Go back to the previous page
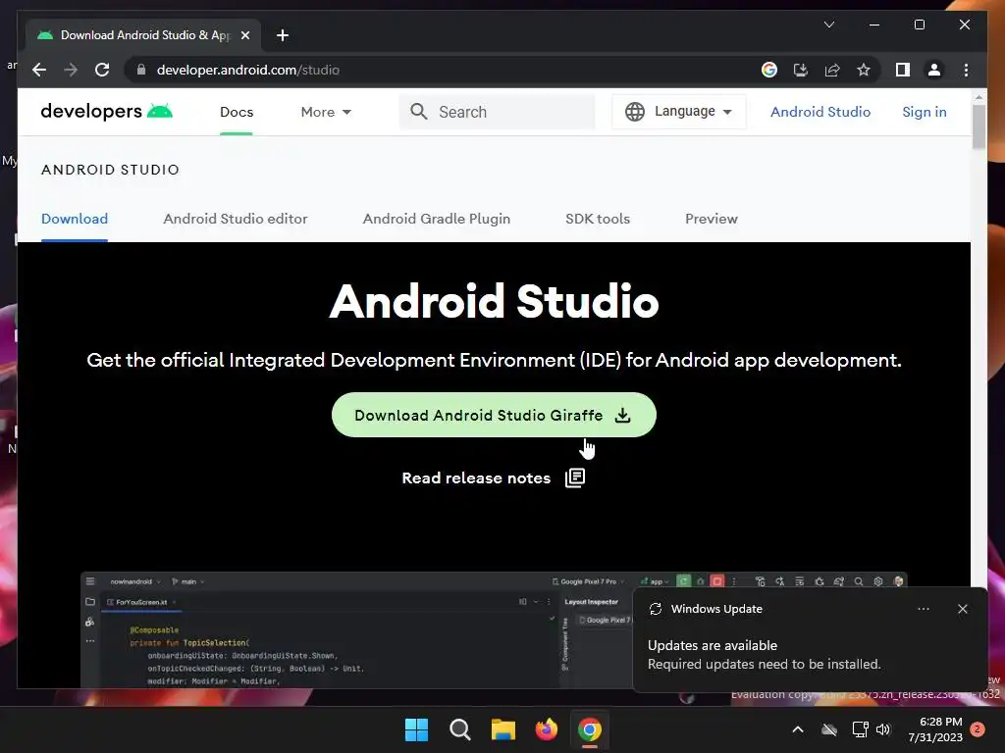1005x753 pixels. point(39,70)
